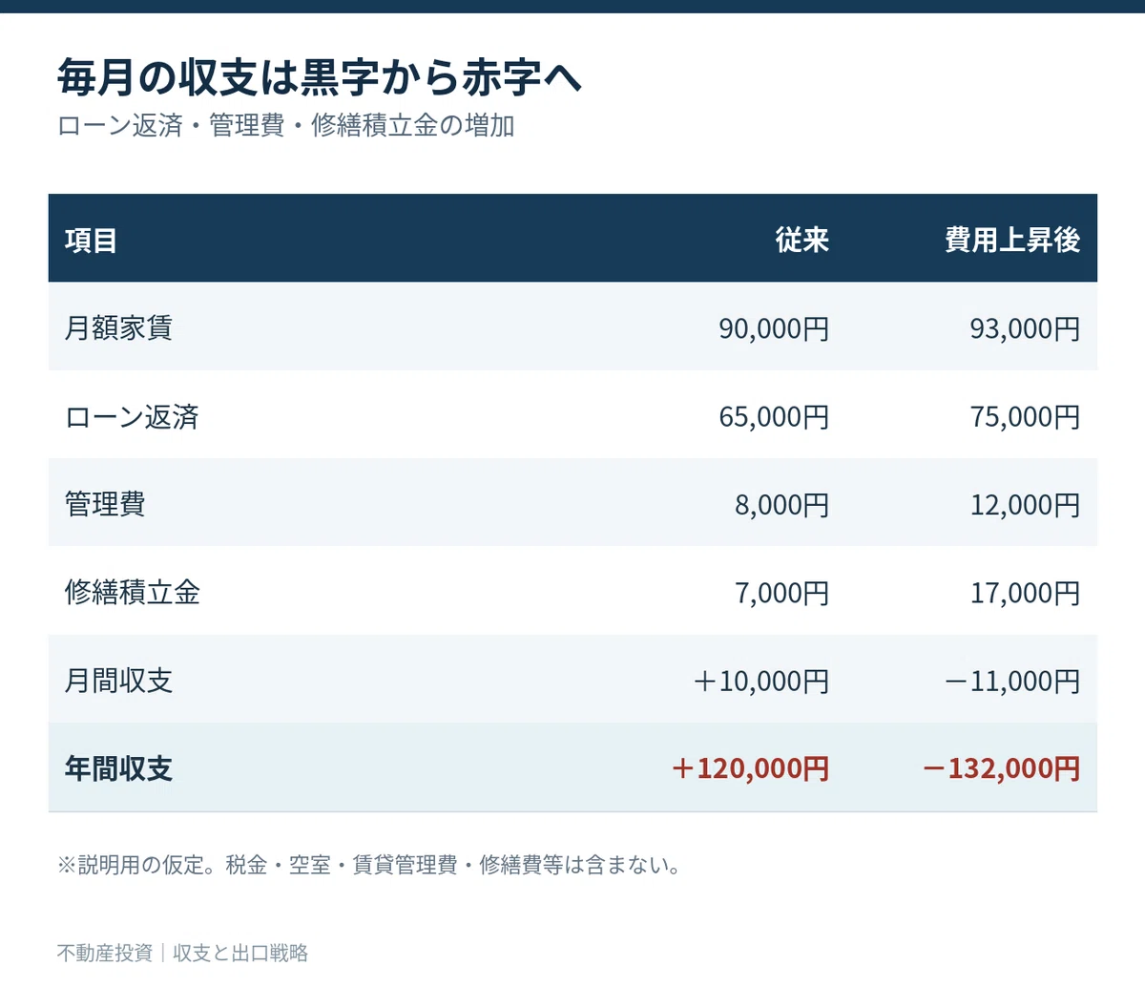
Task: Click the footer text 不動産投資｜収支と出口戦略
Action: (x=182, y=953)
